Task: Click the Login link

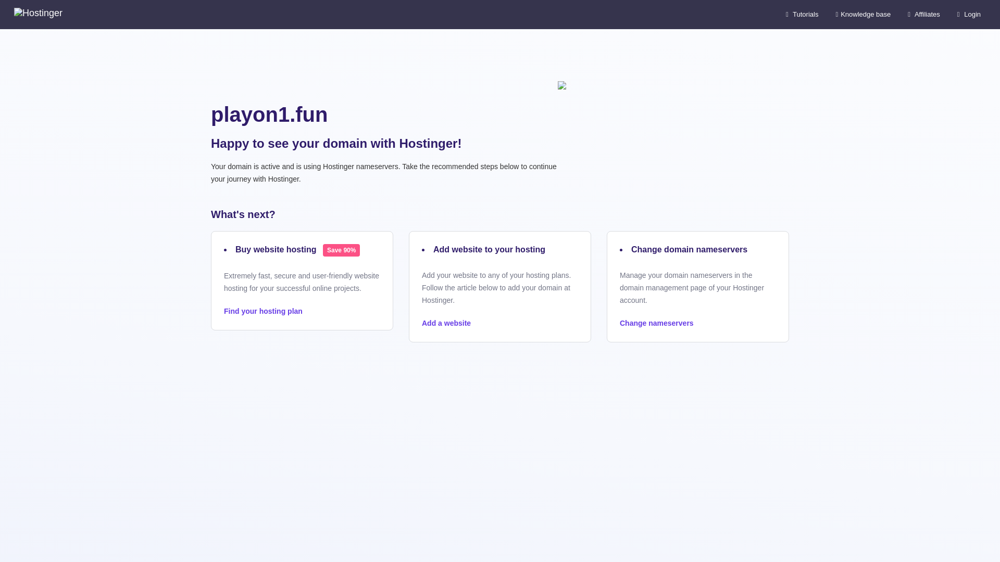Action: point(968,15)
